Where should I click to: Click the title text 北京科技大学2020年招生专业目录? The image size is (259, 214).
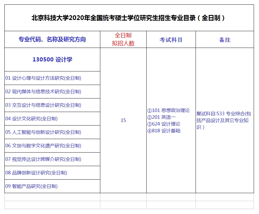tap(129, 18)
